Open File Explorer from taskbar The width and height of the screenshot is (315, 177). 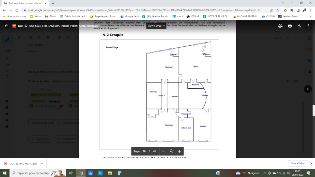click(110, 173)
